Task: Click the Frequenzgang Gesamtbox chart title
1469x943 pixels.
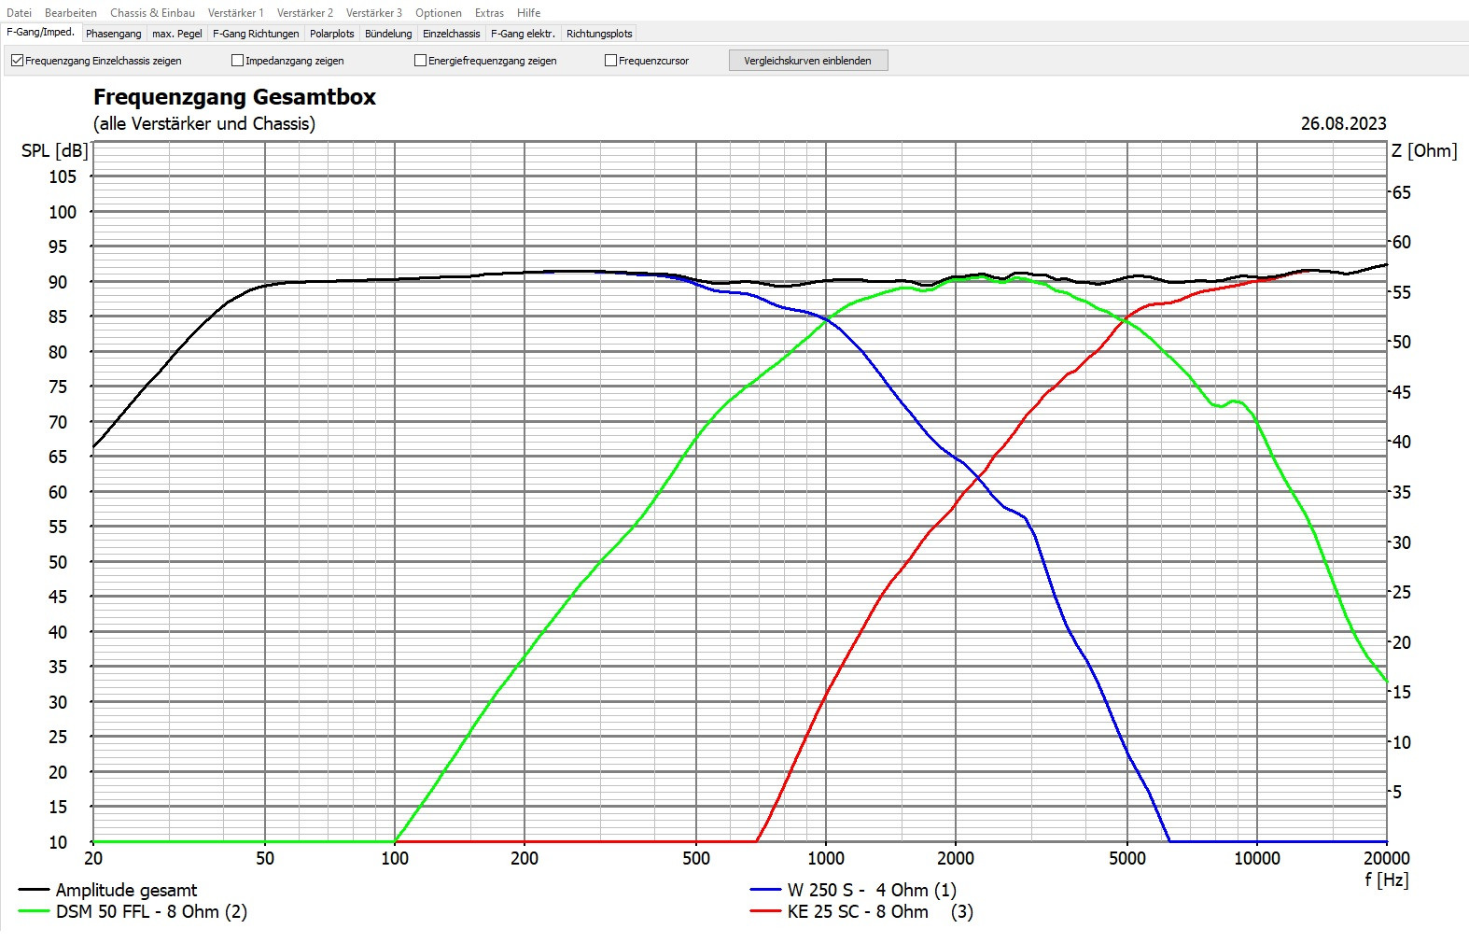Action: 234,97
